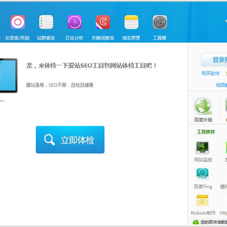The width and height of the screenshot is (227, 227).
Task: Open the 购买软件 link
Action: 211,73
